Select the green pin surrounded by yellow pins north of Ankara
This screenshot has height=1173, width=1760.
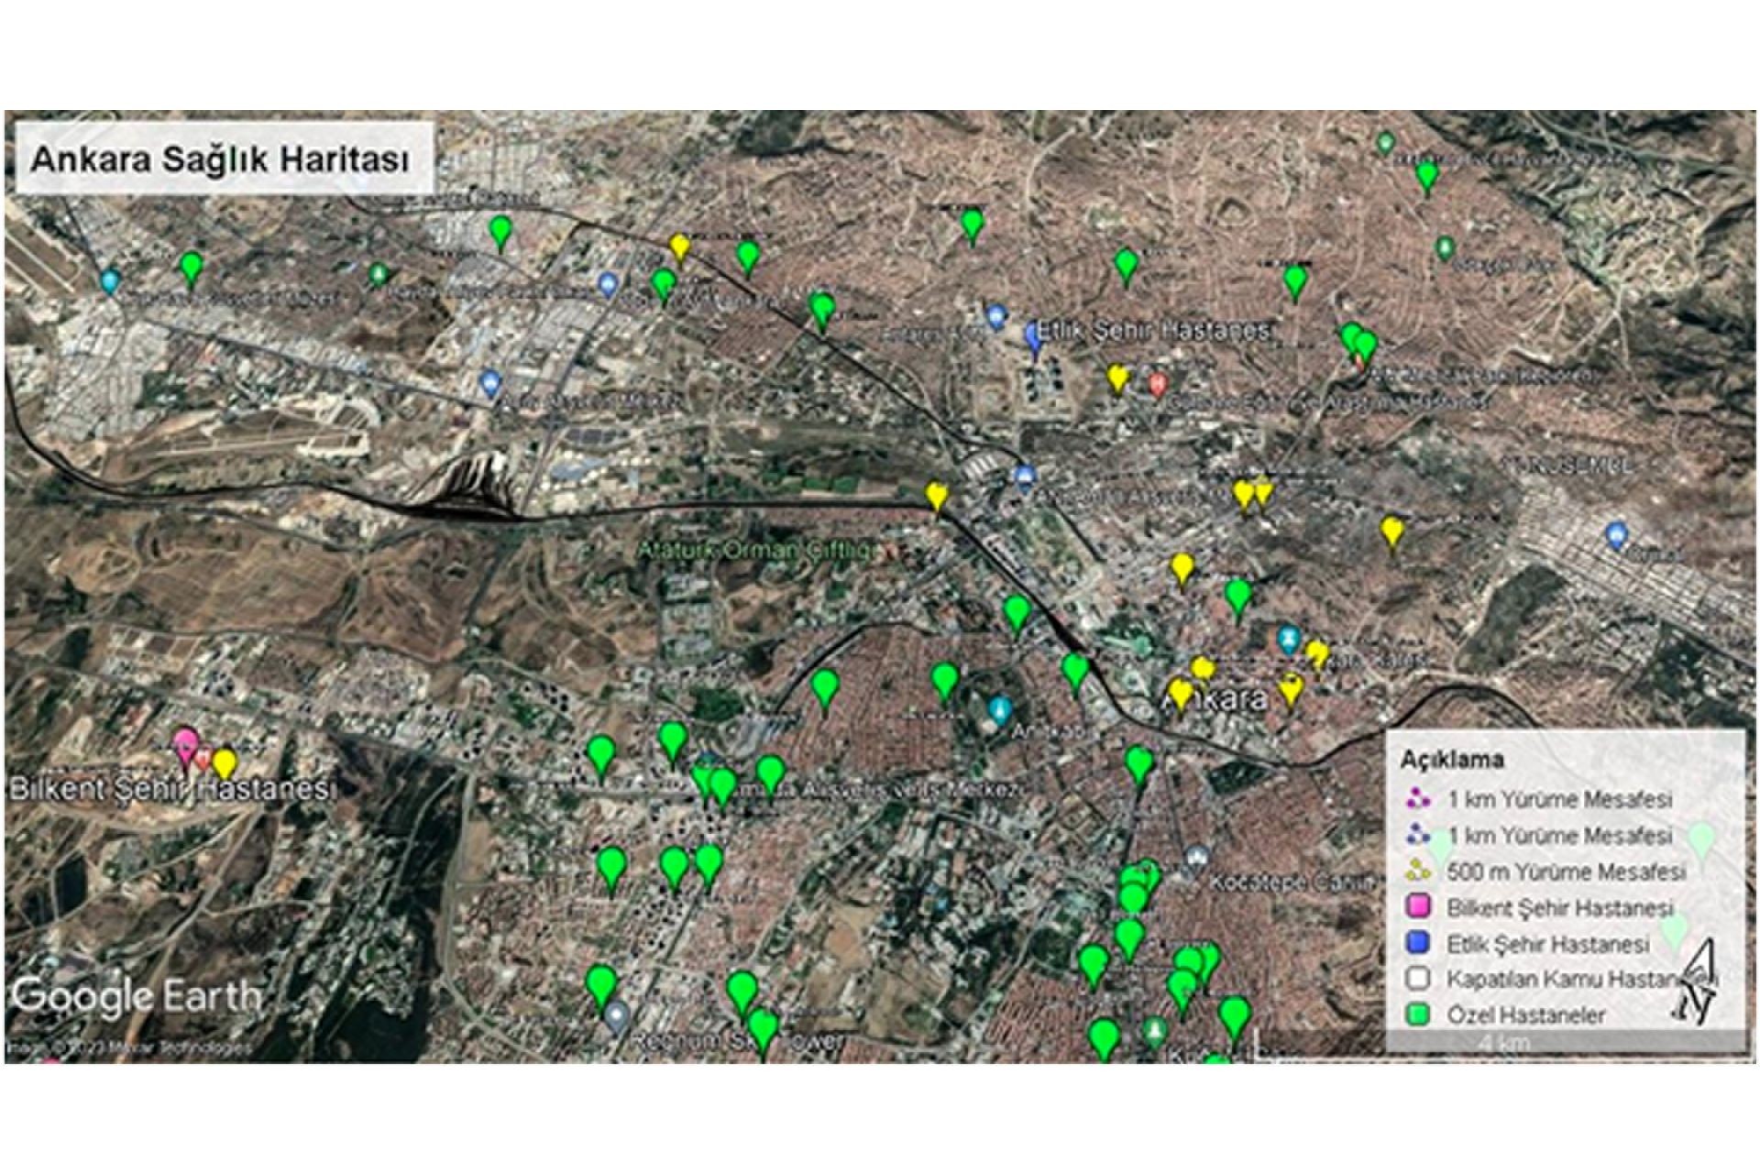pos(1238,597)
